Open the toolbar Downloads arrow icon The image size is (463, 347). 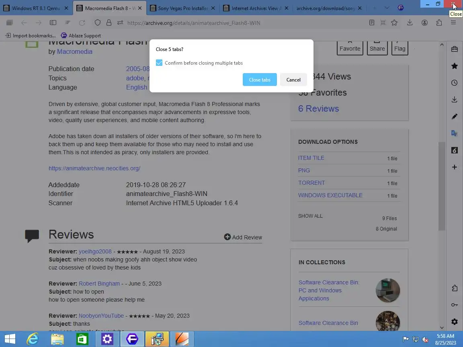[x=410, y=23]
